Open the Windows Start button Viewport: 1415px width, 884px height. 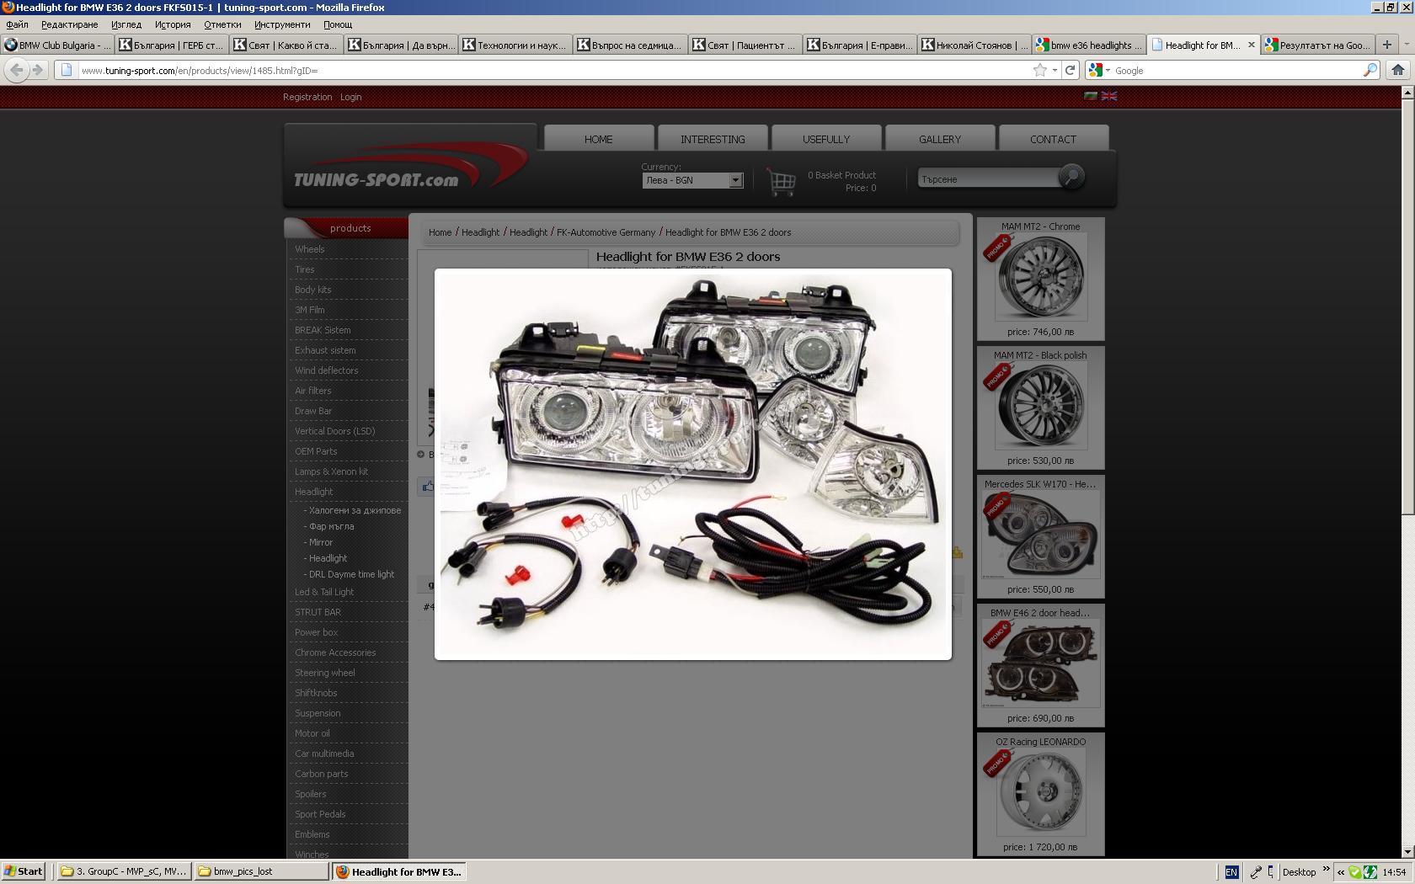click(x=24, y=871)
